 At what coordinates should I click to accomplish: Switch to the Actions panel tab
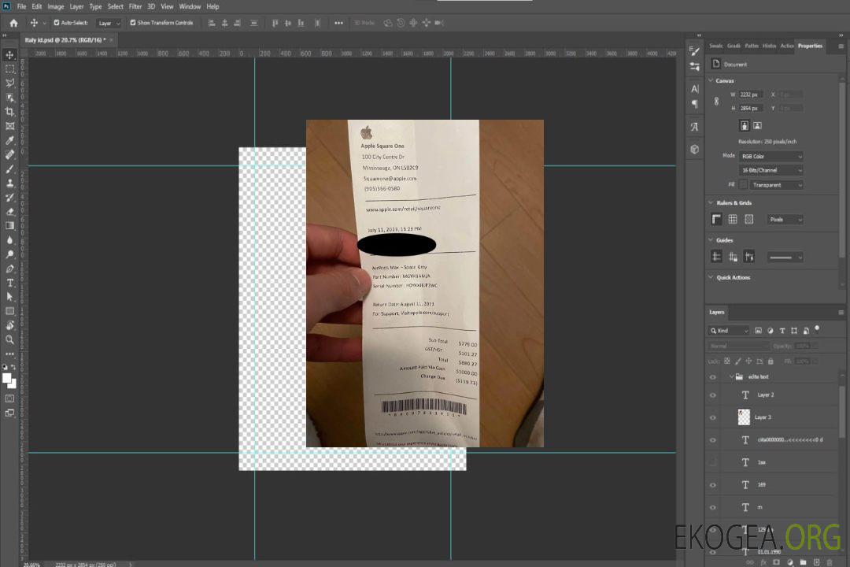786,46
